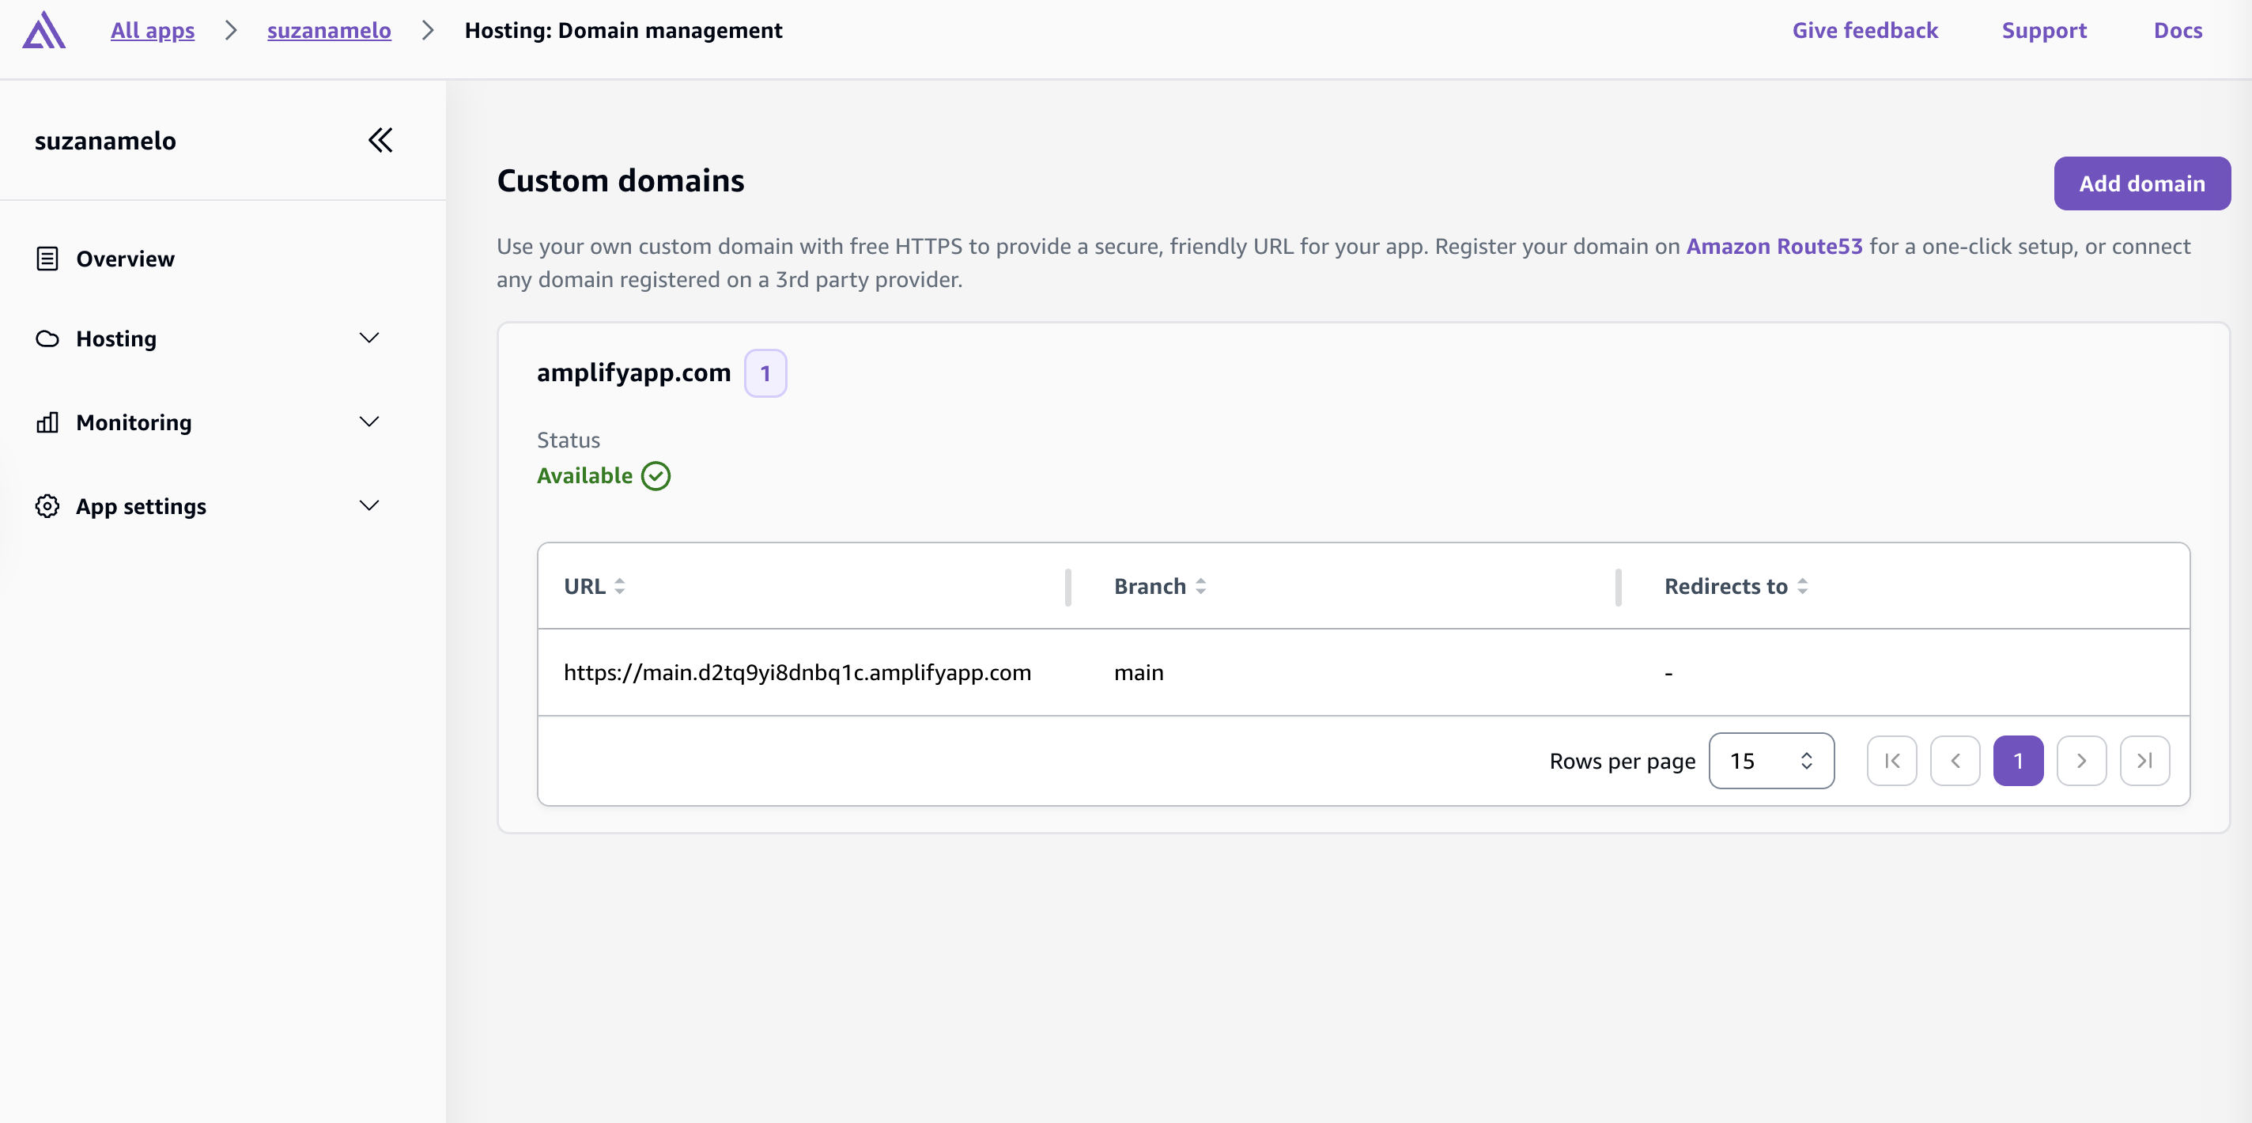Click the Hosting cloud icon
Viewport: 2252px width, 1123px height.
(x=47, y=338)
